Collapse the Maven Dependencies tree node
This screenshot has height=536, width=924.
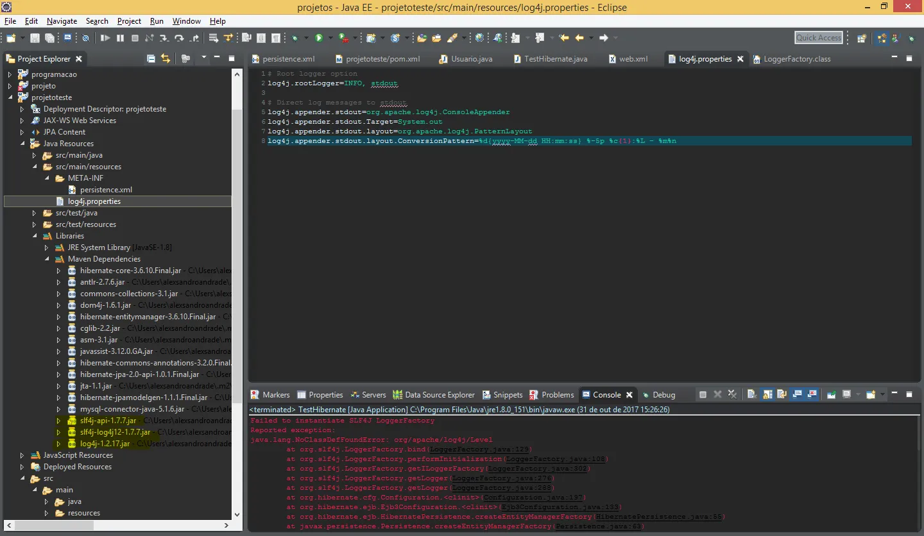[47, 259]
